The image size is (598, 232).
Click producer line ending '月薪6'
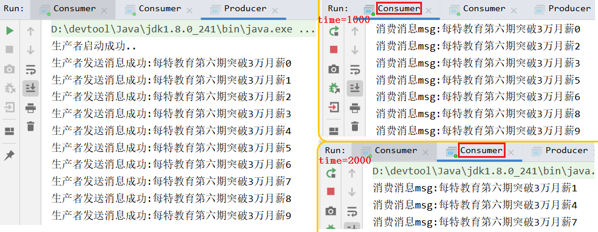pos(171,165)
